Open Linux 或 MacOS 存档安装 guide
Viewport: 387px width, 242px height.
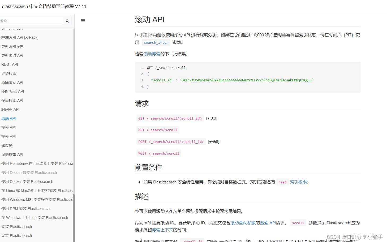coord(37,191)
